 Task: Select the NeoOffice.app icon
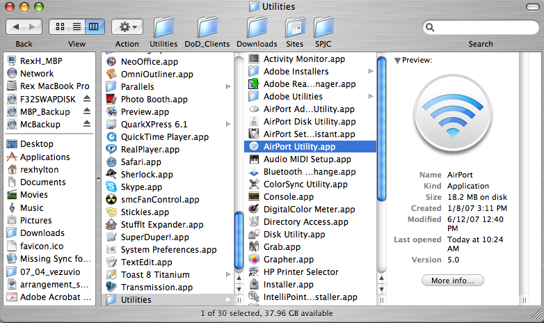111,61
